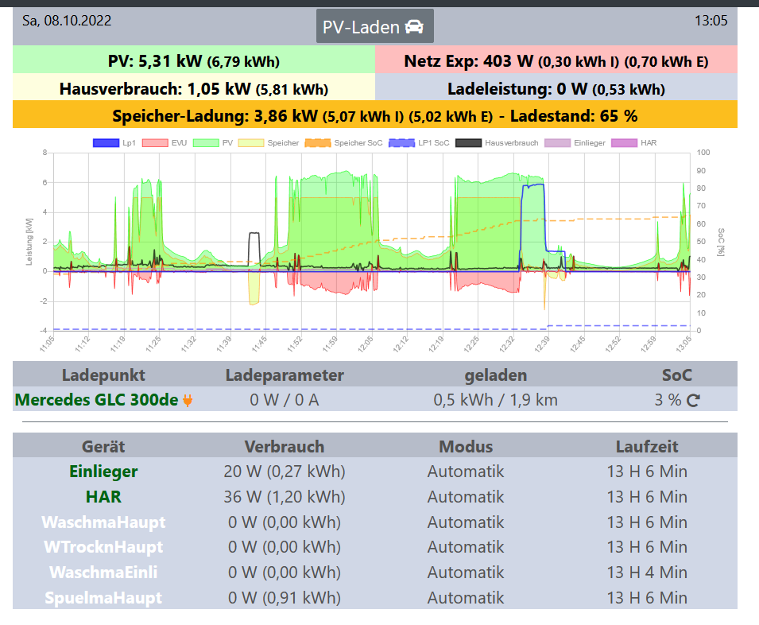Viewport: 759px width, 625px height.
Task: Toggle the WaschmaHaupt device
Action: (x=103, y=522)
